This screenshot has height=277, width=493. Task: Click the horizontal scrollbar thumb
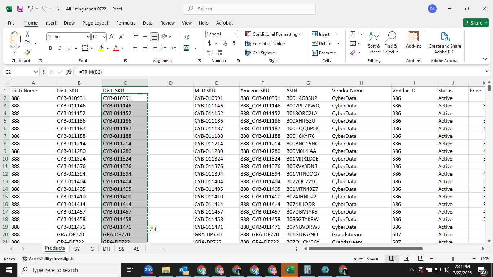(x=365, y=249)
